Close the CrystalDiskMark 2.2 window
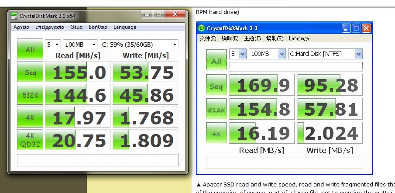Image resolution: width=395 pixels, height=193 pixels. click(x=366, y=28)
